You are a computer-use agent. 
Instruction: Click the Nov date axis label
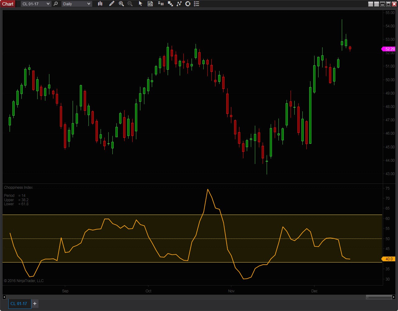point(231,291)
